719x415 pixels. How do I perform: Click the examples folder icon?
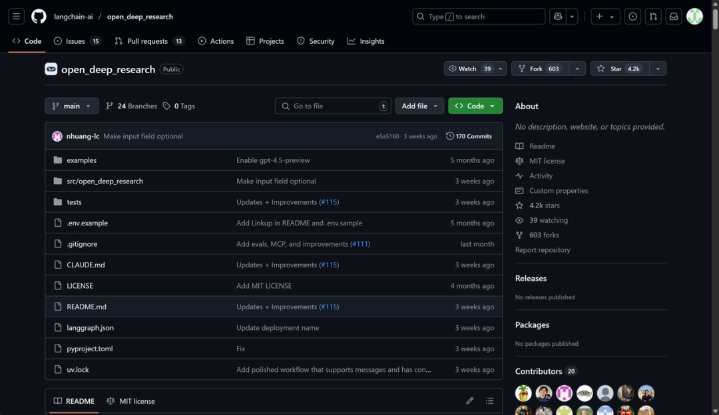tap(57, 160)
